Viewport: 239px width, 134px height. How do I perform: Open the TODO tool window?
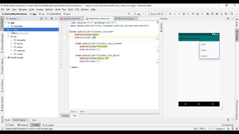coord(10,125)
